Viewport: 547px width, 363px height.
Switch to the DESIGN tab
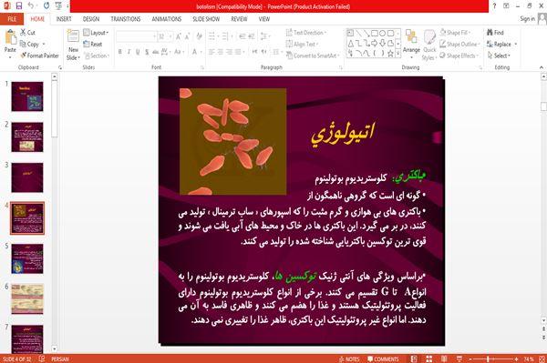click(x=91, y=19)
